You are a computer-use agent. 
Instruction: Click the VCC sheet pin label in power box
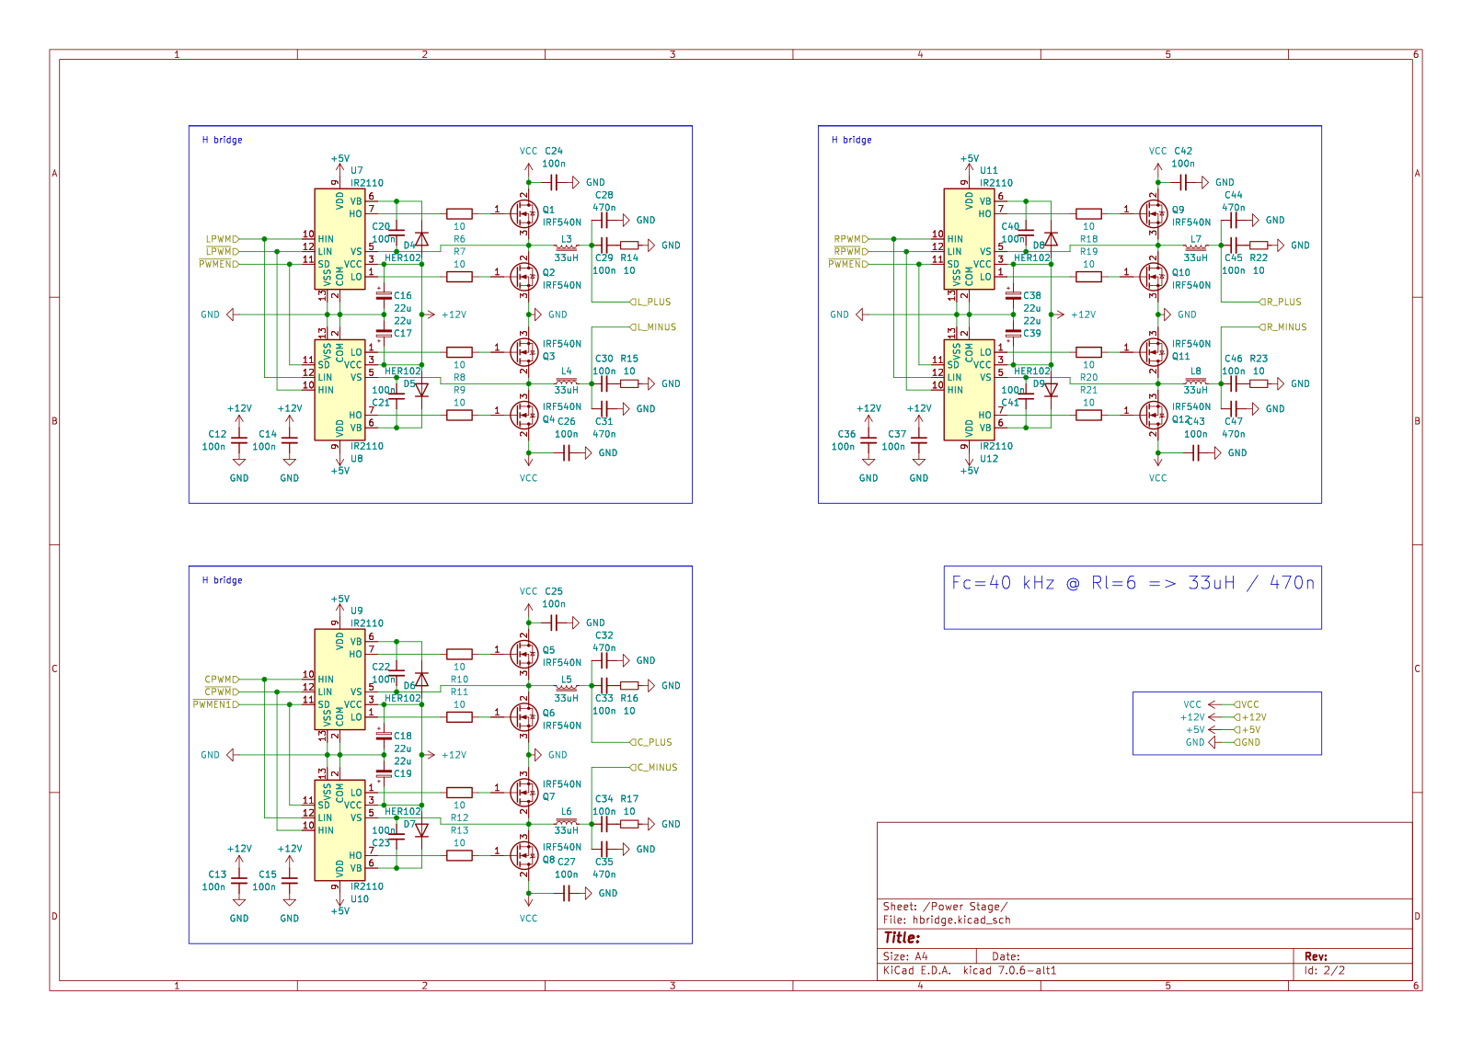[1247, 704]
